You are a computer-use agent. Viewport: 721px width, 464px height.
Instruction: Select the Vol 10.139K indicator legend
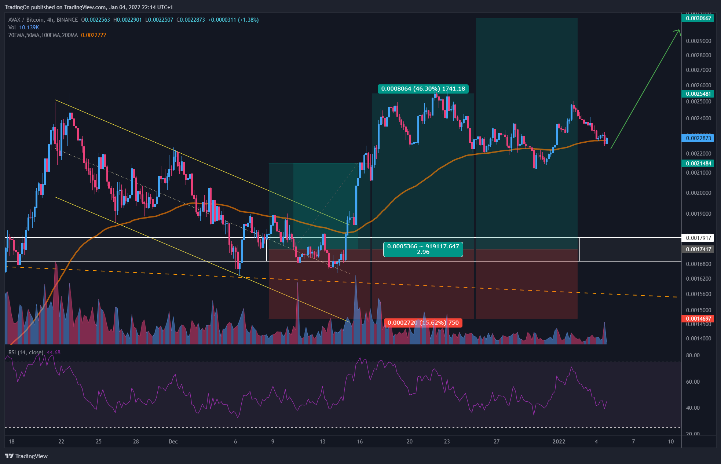point(23,28)
